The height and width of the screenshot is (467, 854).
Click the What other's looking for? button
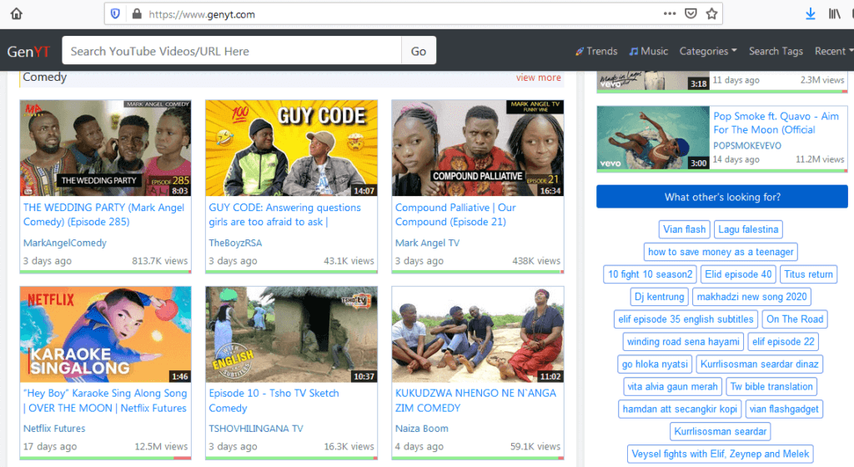click(722, 197)
